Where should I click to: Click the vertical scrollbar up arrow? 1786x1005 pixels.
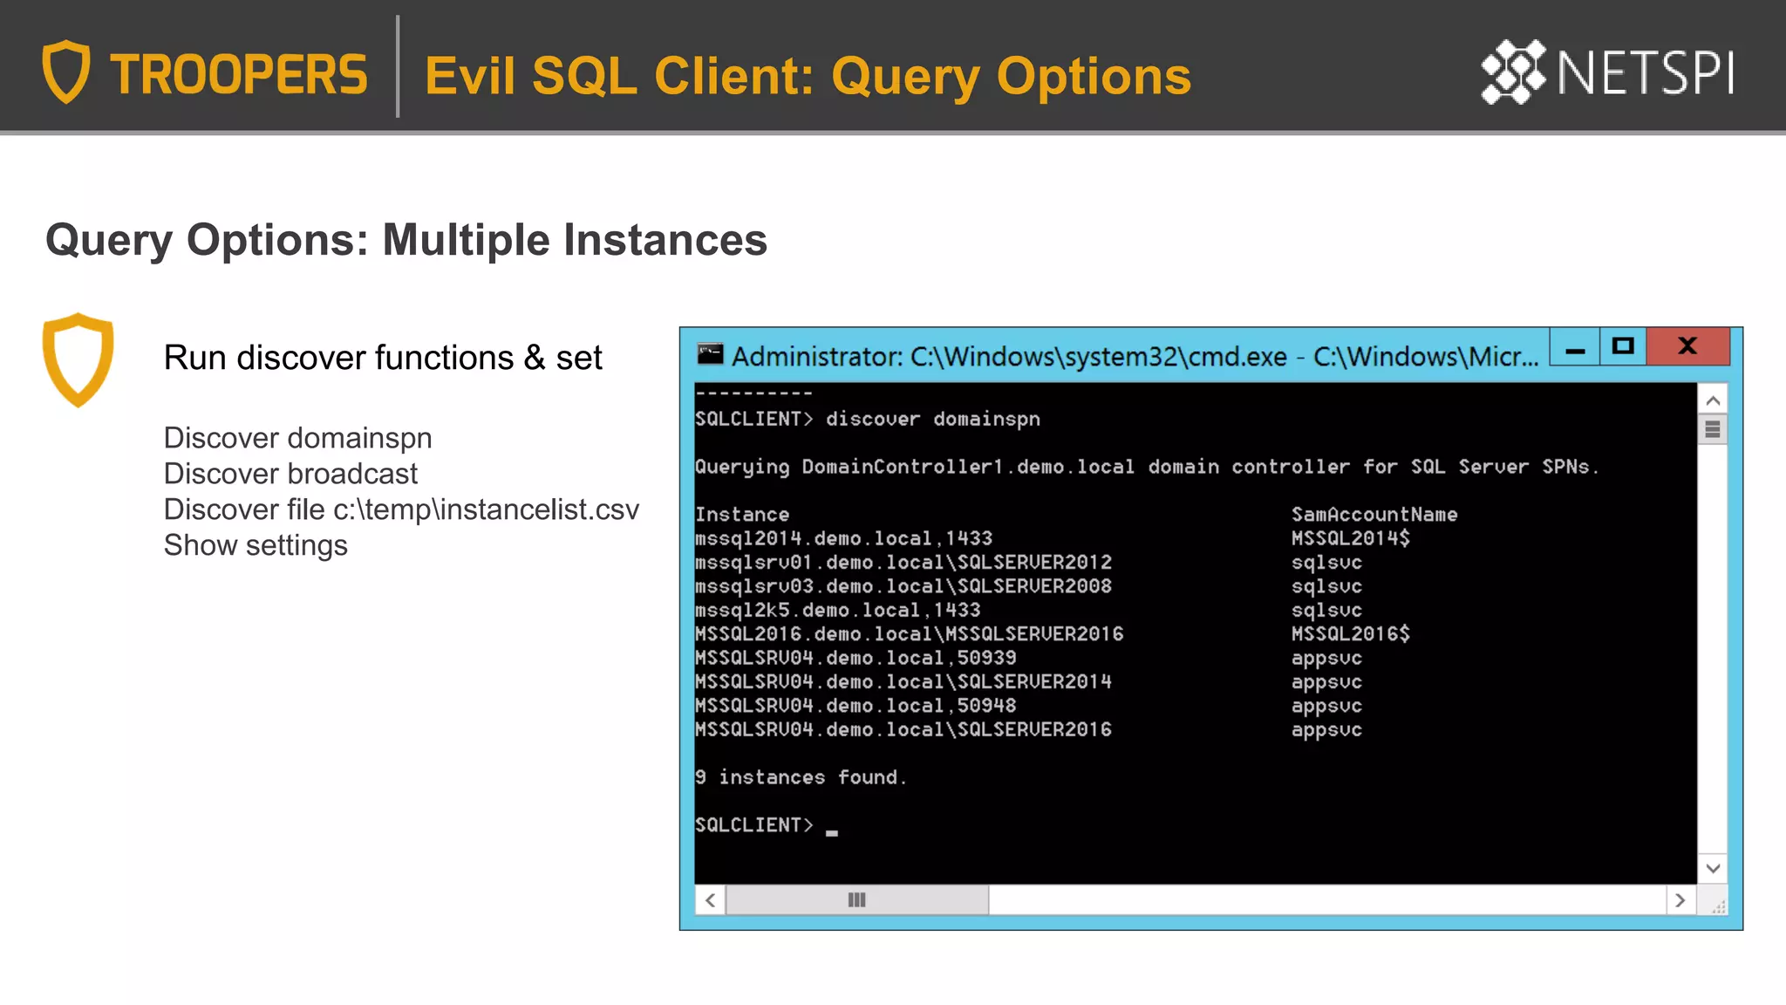pyautogui.click(x=1713, y=400)
